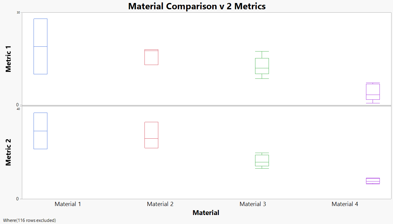Select red Material 2 box in Metric 2 plot
The image size is (393, 224).
click(151, 135)
